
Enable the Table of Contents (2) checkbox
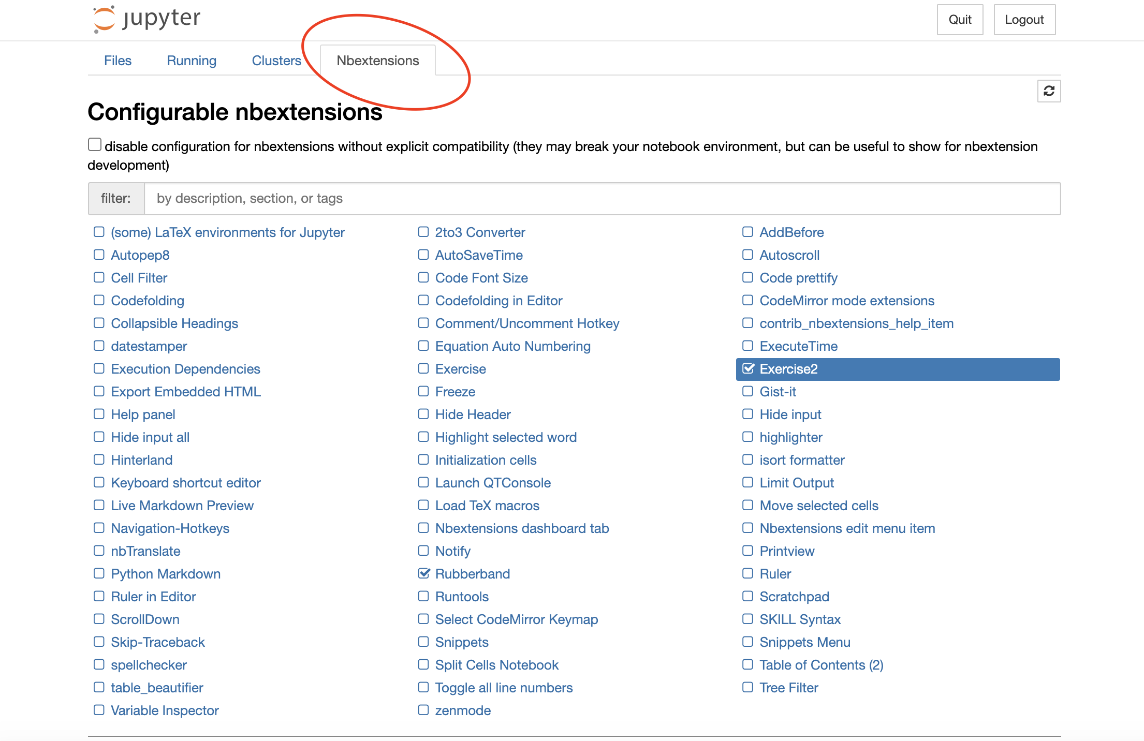(x=747, y=664)
